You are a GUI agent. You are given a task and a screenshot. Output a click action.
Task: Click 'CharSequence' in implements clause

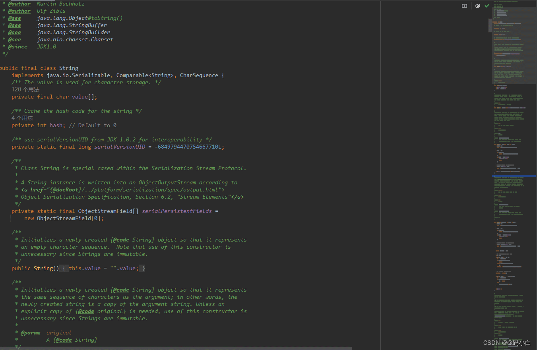click(199, 75)
